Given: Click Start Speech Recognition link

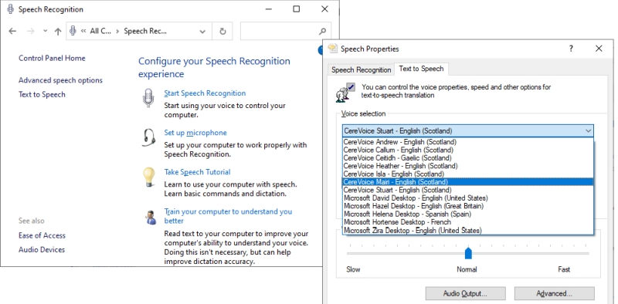Looking at the screenshot, I should click(x=205, y=93).
